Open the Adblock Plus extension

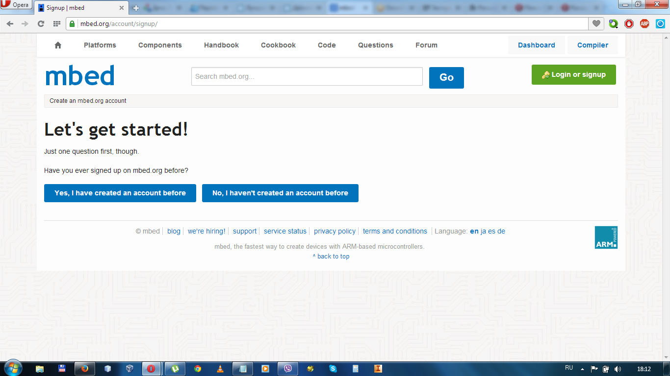tap(644, 23)
